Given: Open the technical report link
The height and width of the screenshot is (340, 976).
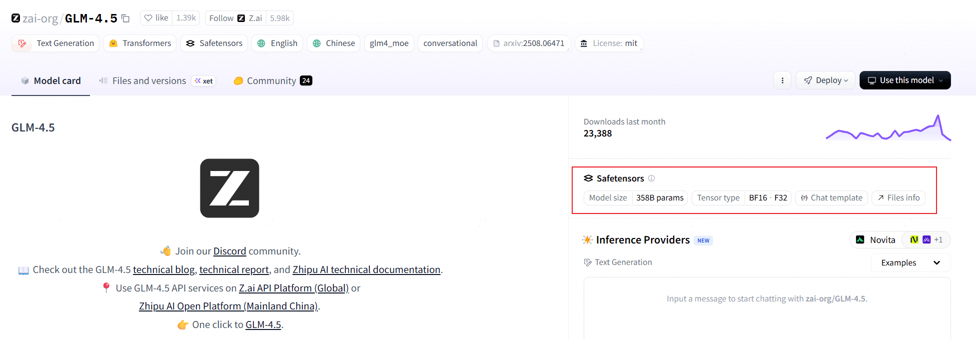Looking at the screenshot, I should pos(234,269).
